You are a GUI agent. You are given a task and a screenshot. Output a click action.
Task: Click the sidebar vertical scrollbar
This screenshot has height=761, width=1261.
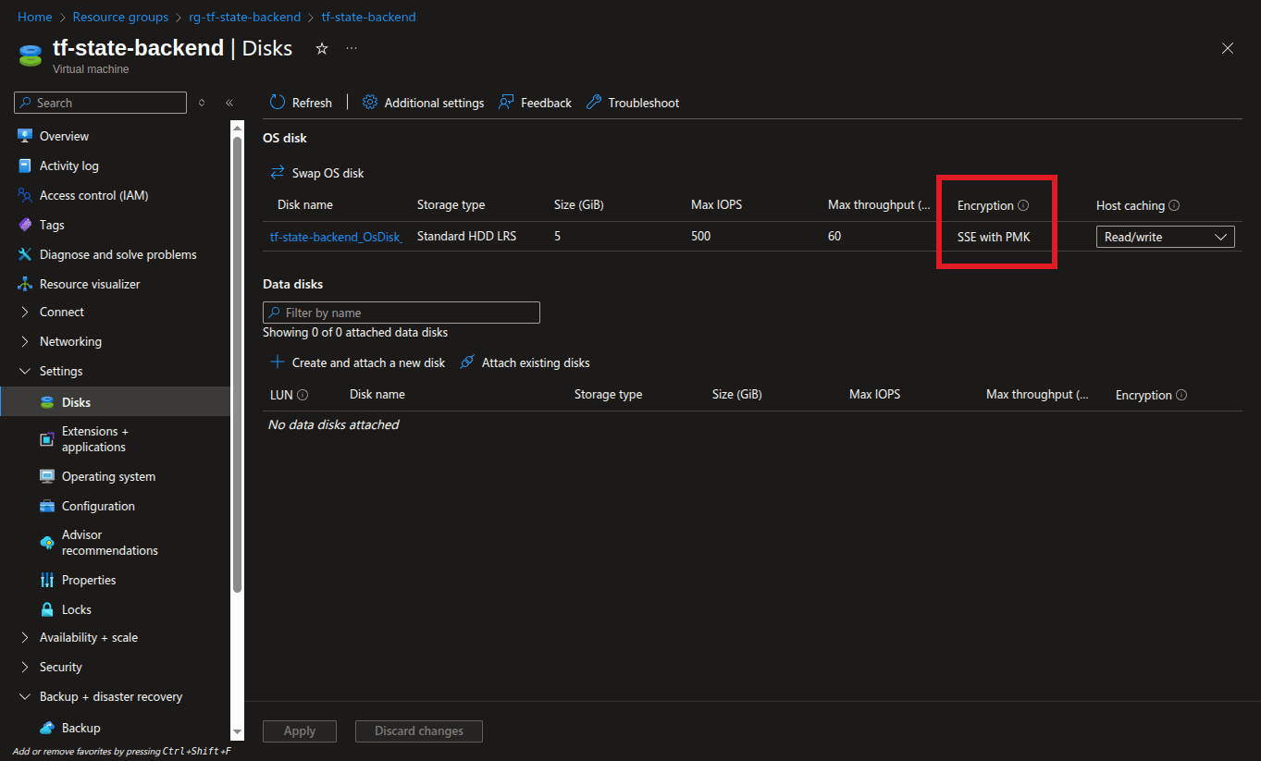(x=237, y=370)
